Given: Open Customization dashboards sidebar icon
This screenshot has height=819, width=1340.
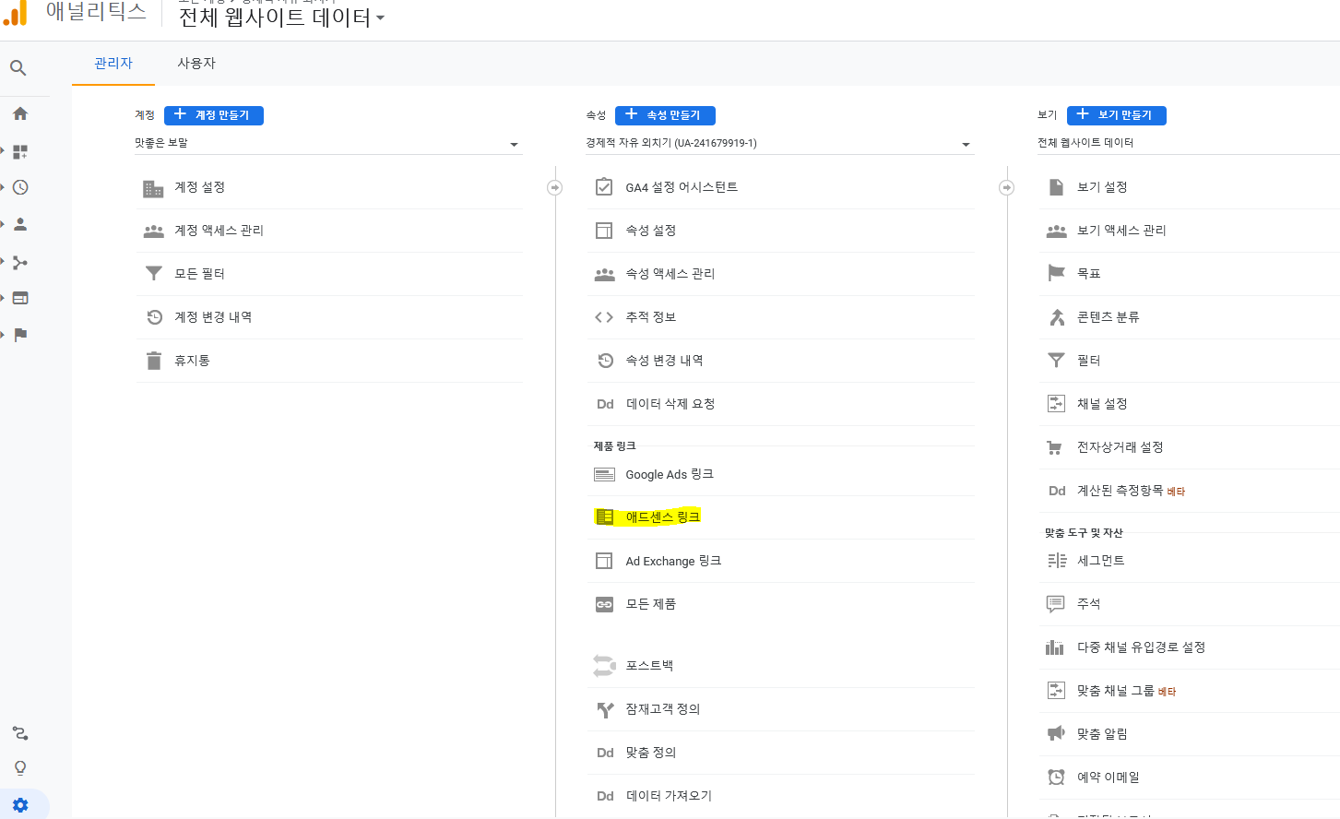Looking at the screenshot, I should coord(20,151).
